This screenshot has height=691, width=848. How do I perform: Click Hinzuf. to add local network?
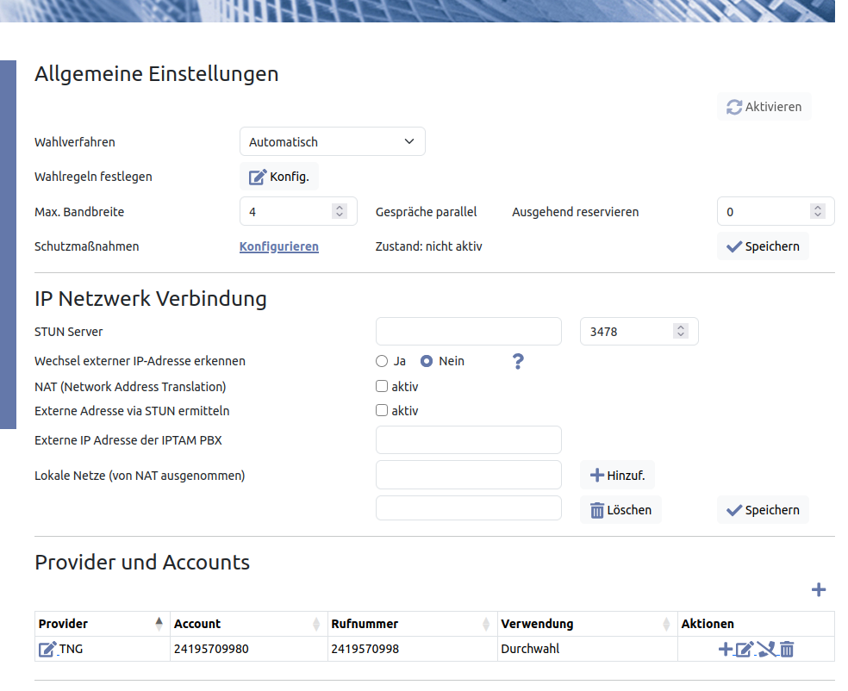(617, 475)
